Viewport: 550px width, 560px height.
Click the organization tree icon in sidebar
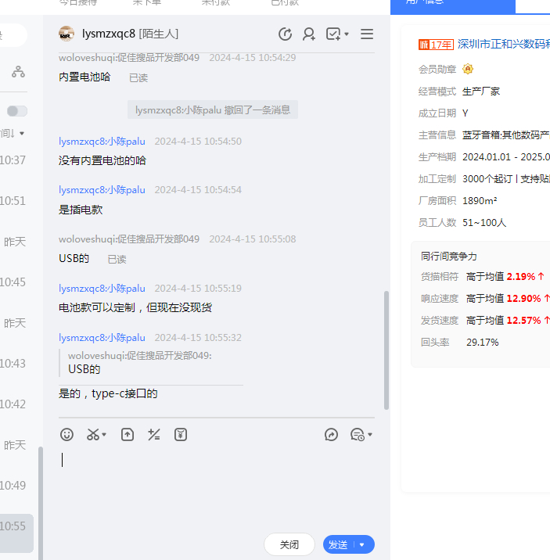[18, 72]
